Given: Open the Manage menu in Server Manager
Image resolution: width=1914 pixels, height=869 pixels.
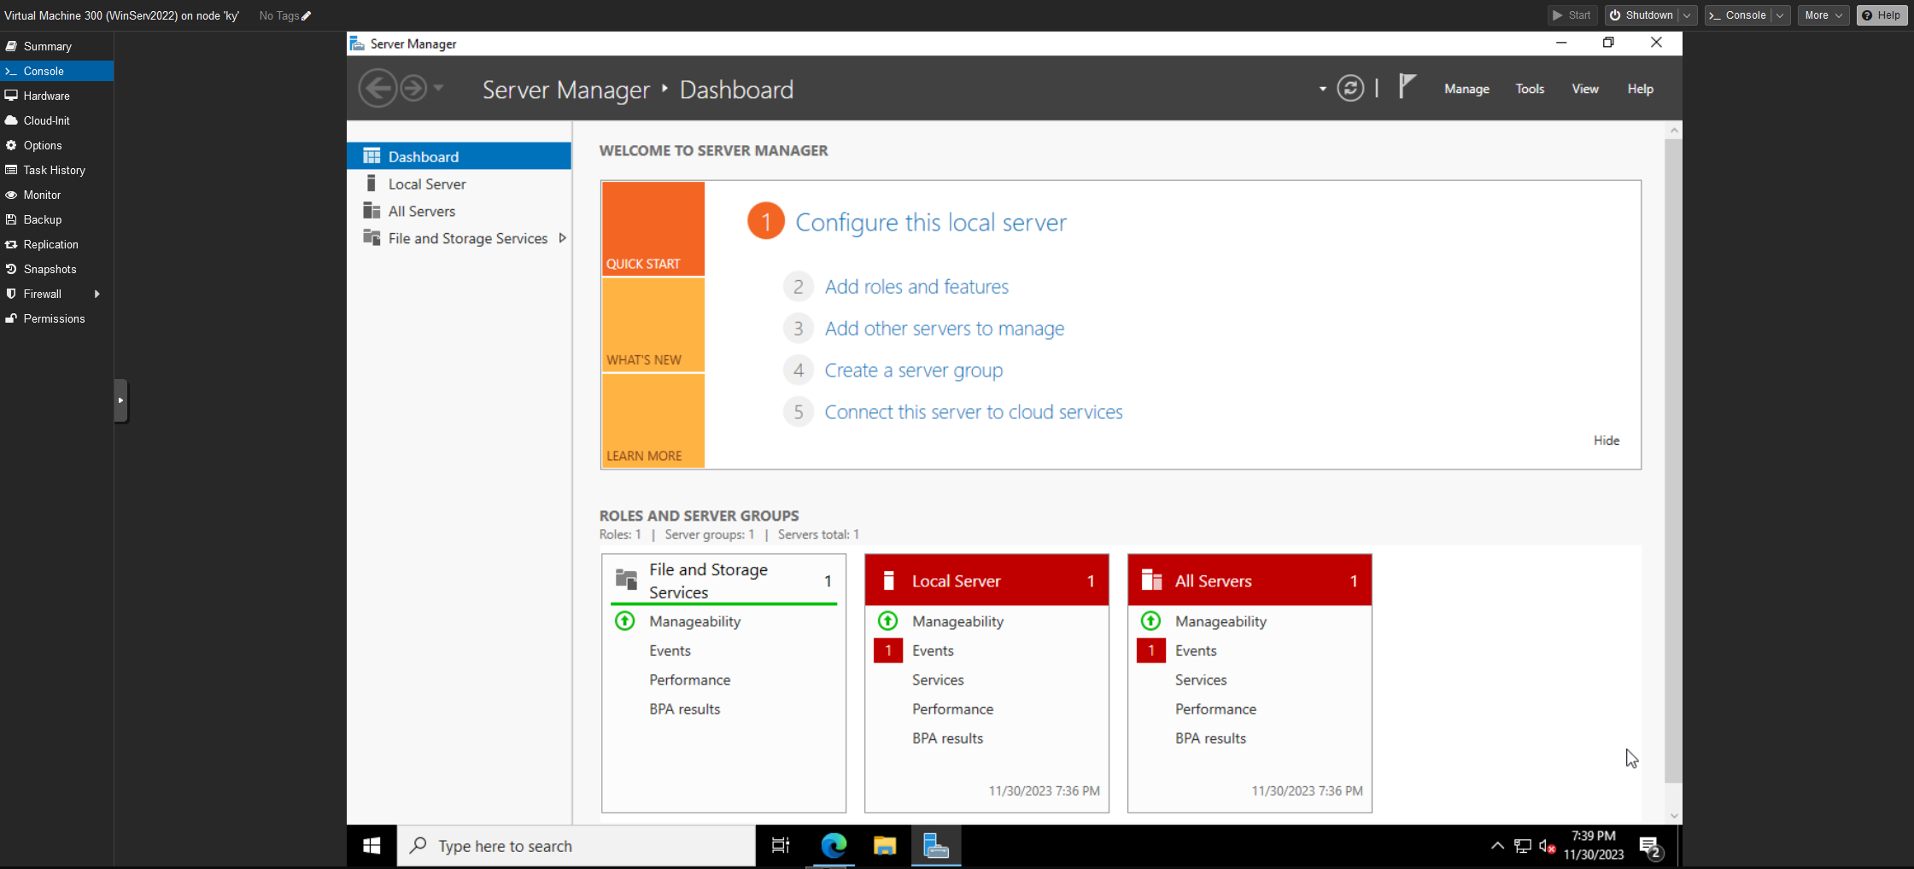Looking at the screenshot, I should click(1466, 89).
